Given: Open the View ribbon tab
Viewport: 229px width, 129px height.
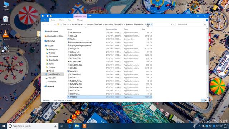Looking at the screenshot, I should 69,20.
